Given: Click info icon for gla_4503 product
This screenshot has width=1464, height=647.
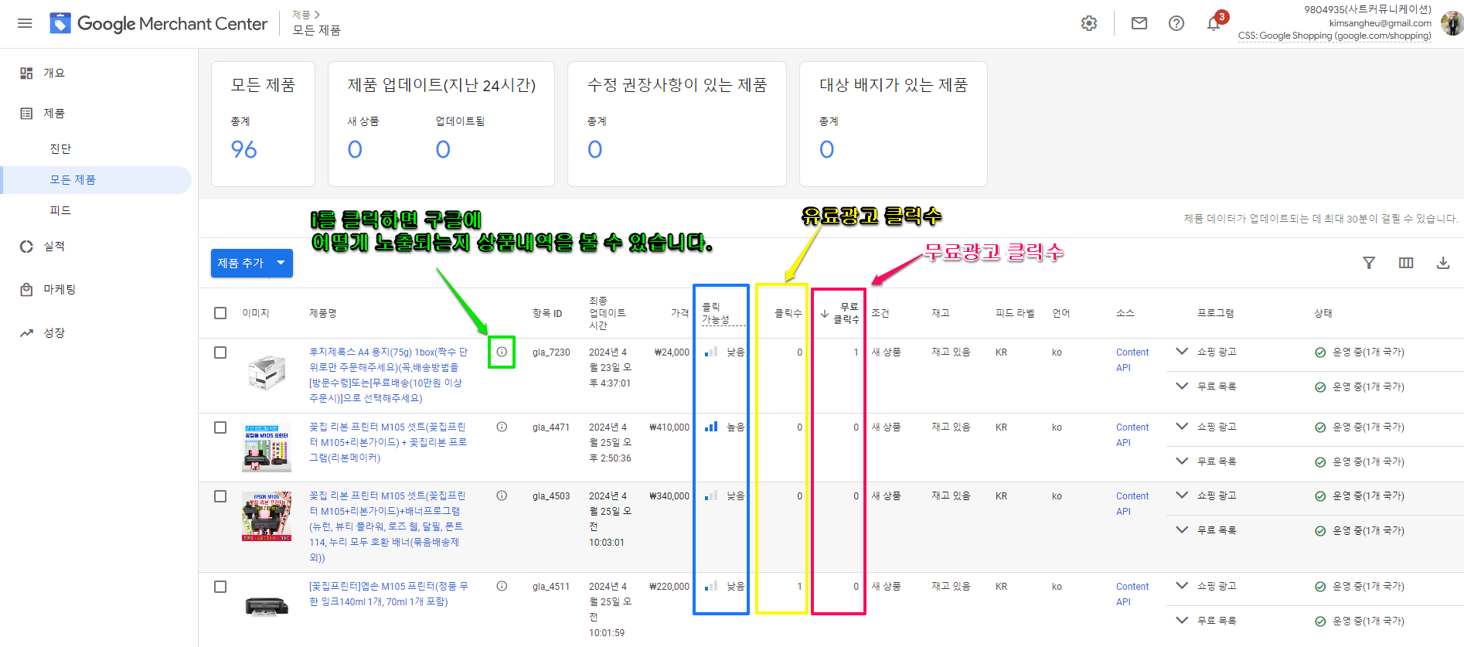Looking at the screenshot, I should tap(502, 495).
